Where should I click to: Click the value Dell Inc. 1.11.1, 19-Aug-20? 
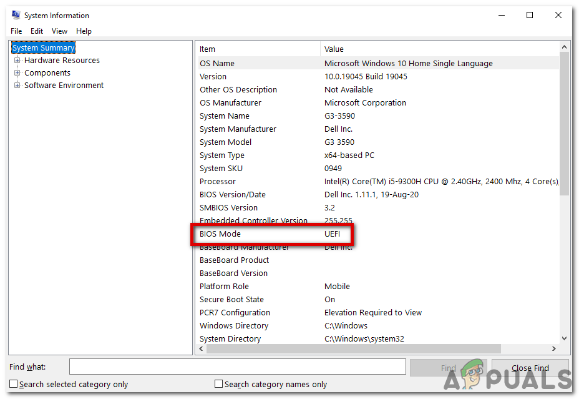tap(371, 195)
